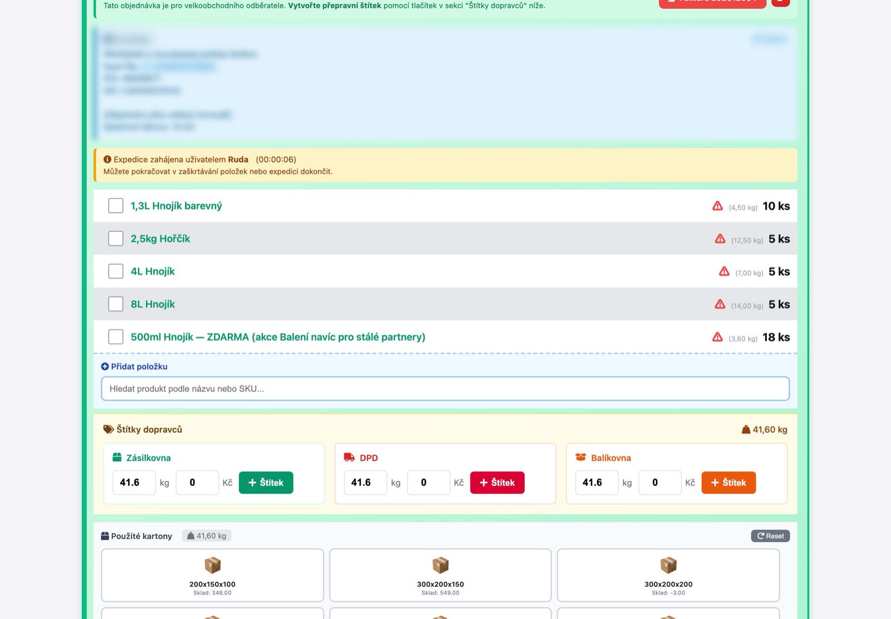Open the 2,5kg Hořčík product link
This screenshot has height=619, width=891.
tap(160, 239)
